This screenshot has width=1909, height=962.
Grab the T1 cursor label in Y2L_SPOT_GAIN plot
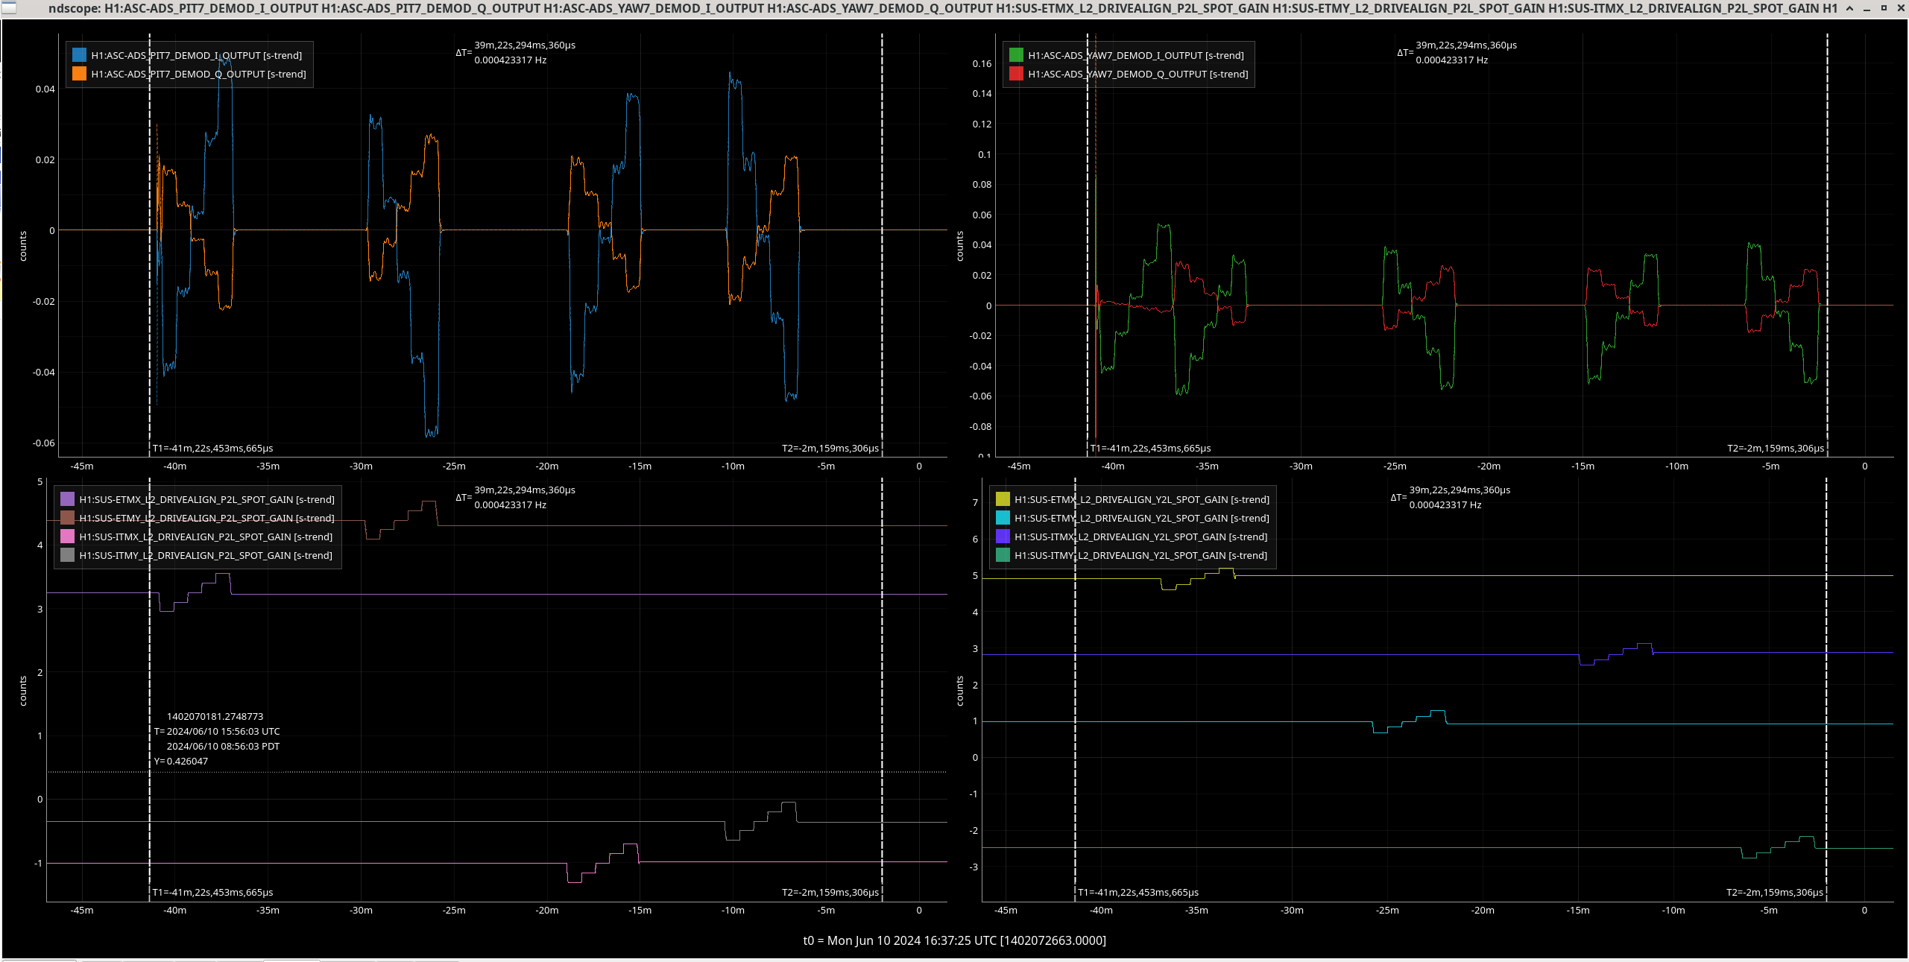pyautogui.click(x=1139, y=892)
